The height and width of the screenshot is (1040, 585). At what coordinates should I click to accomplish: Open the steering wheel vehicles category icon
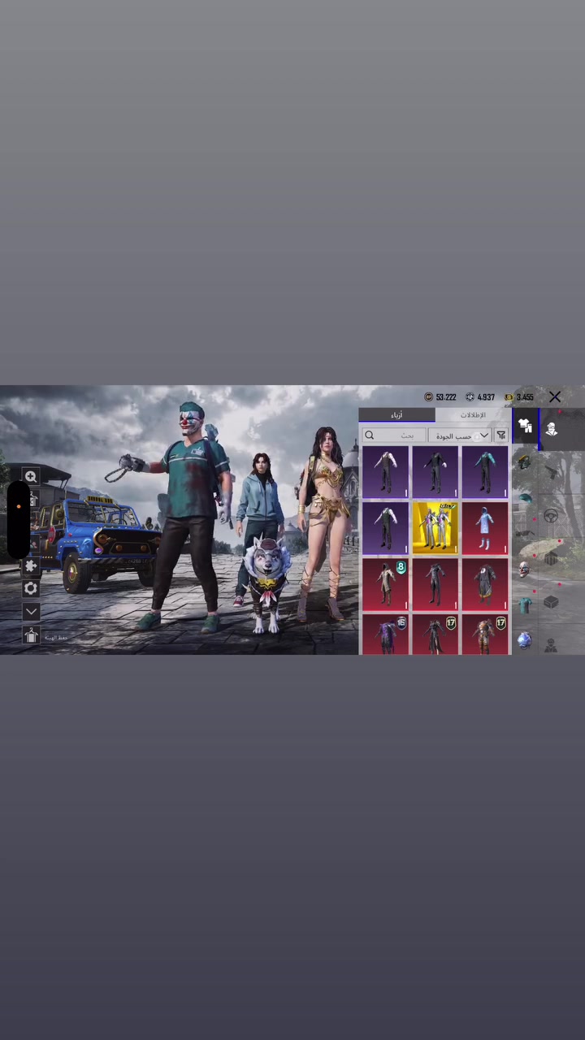[551, 516]
